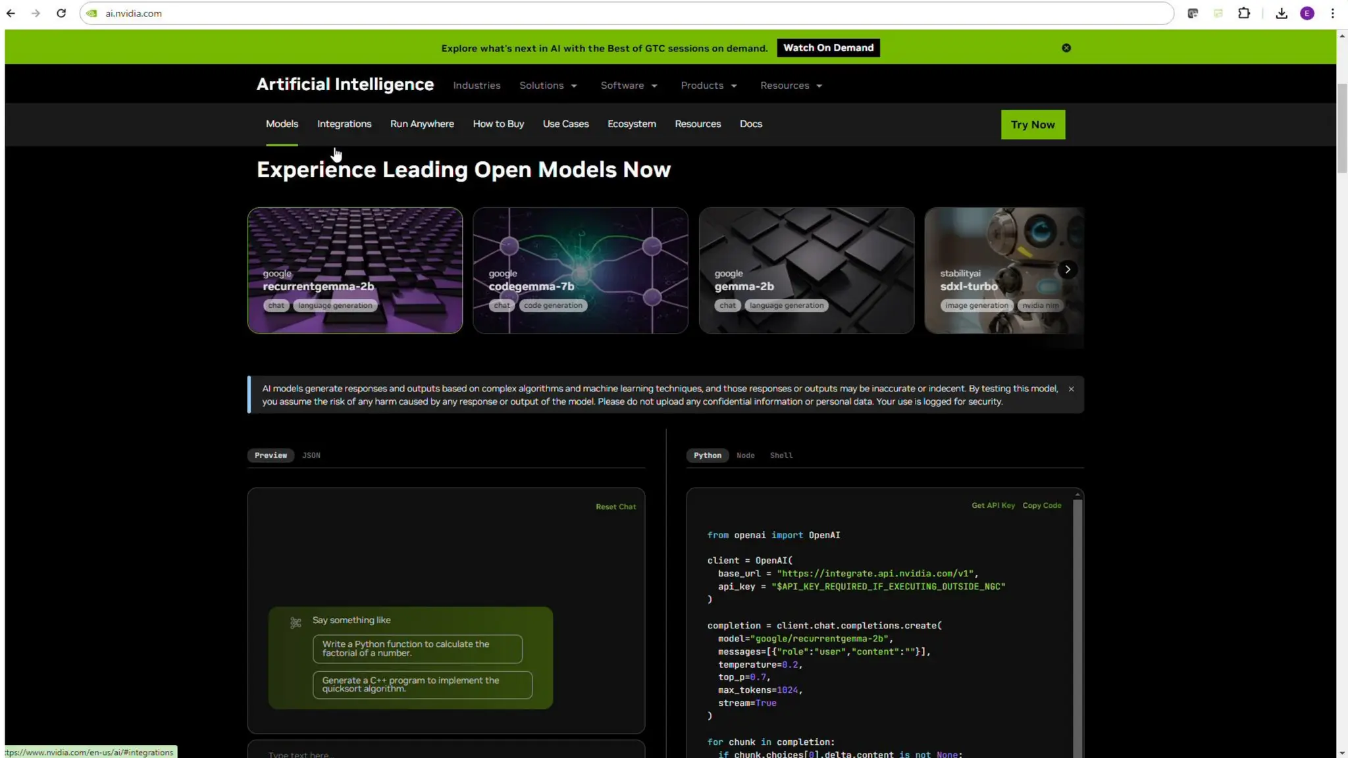Expand the Solutions dropdown menu
The image size is (1348, 758).
548,86
